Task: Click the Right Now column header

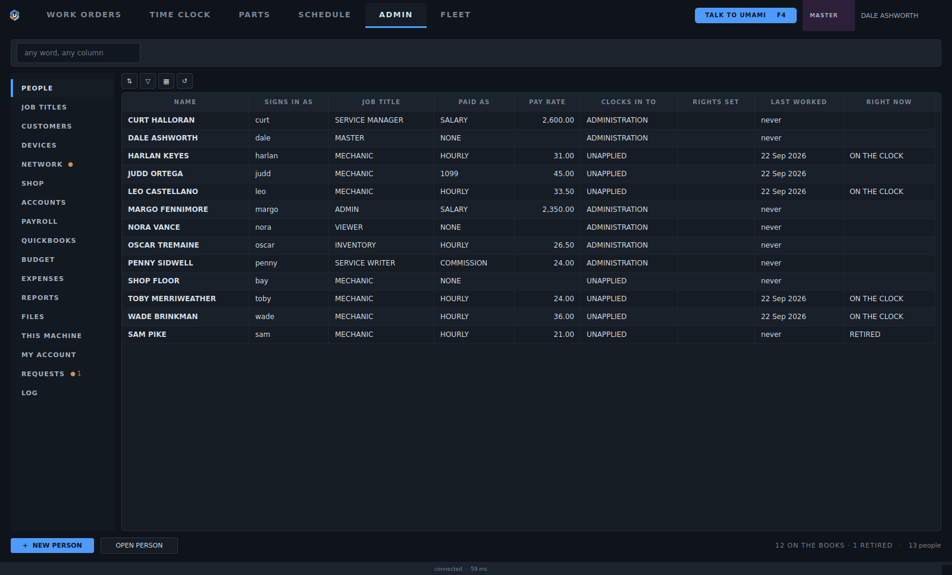Action: point(888,102)
